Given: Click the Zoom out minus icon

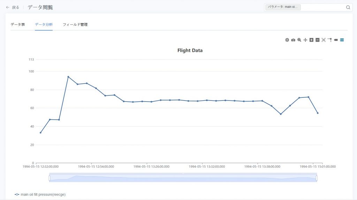Looking at the screenshot, I should (x=317, y=40).
